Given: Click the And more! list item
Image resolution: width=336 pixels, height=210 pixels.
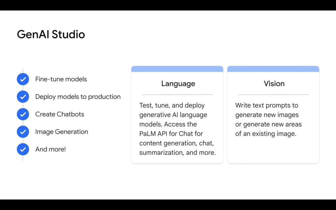Looking at the screenshot, I should (x=51, y=149).
